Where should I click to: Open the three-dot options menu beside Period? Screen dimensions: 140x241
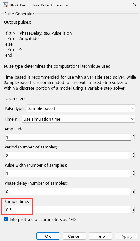point(133,155)
